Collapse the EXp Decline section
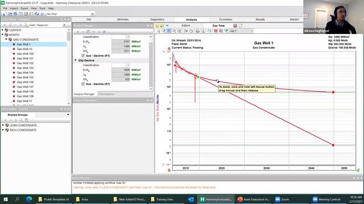Image resolution: width=364 pixels, height=204 pixels. pos(76,61)
